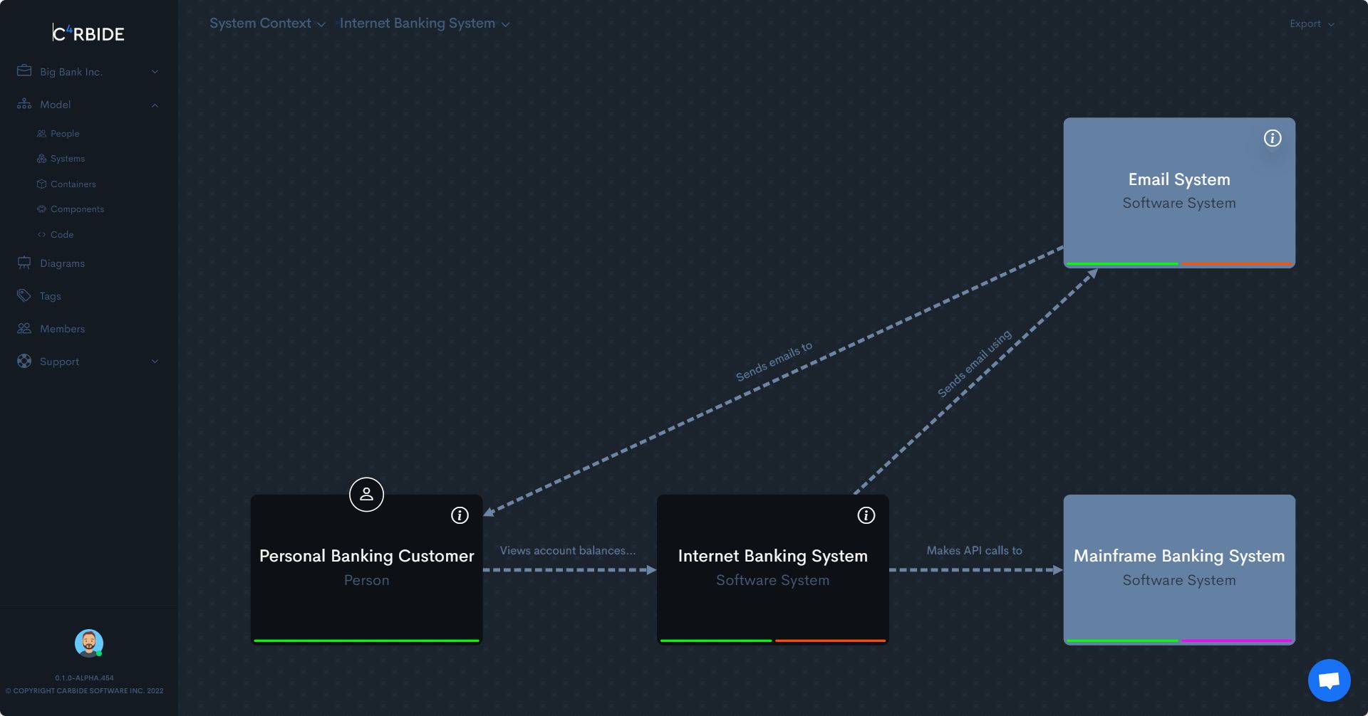Toggle info details on the Email System node
The width and height of the screenshot is (1368, 716).
click(x=1273, y=139)
